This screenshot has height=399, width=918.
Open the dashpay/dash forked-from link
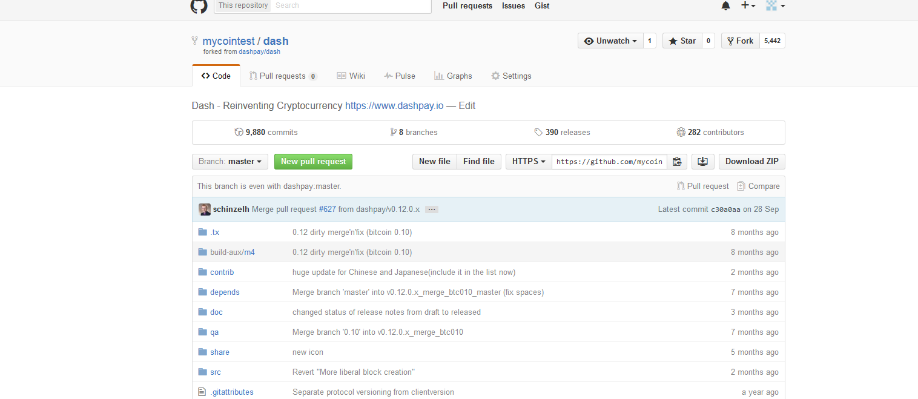pos(259,52)
